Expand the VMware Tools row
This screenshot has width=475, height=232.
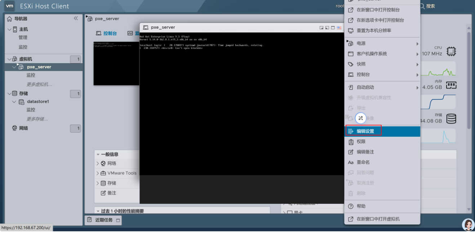coord(98,173)
